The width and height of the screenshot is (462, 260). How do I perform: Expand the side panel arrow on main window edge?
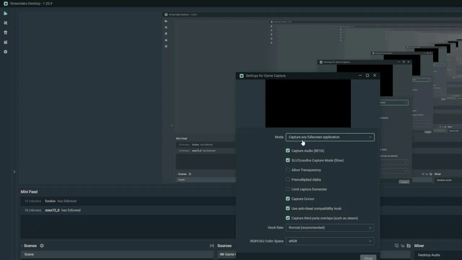click(x=14, y=172)
